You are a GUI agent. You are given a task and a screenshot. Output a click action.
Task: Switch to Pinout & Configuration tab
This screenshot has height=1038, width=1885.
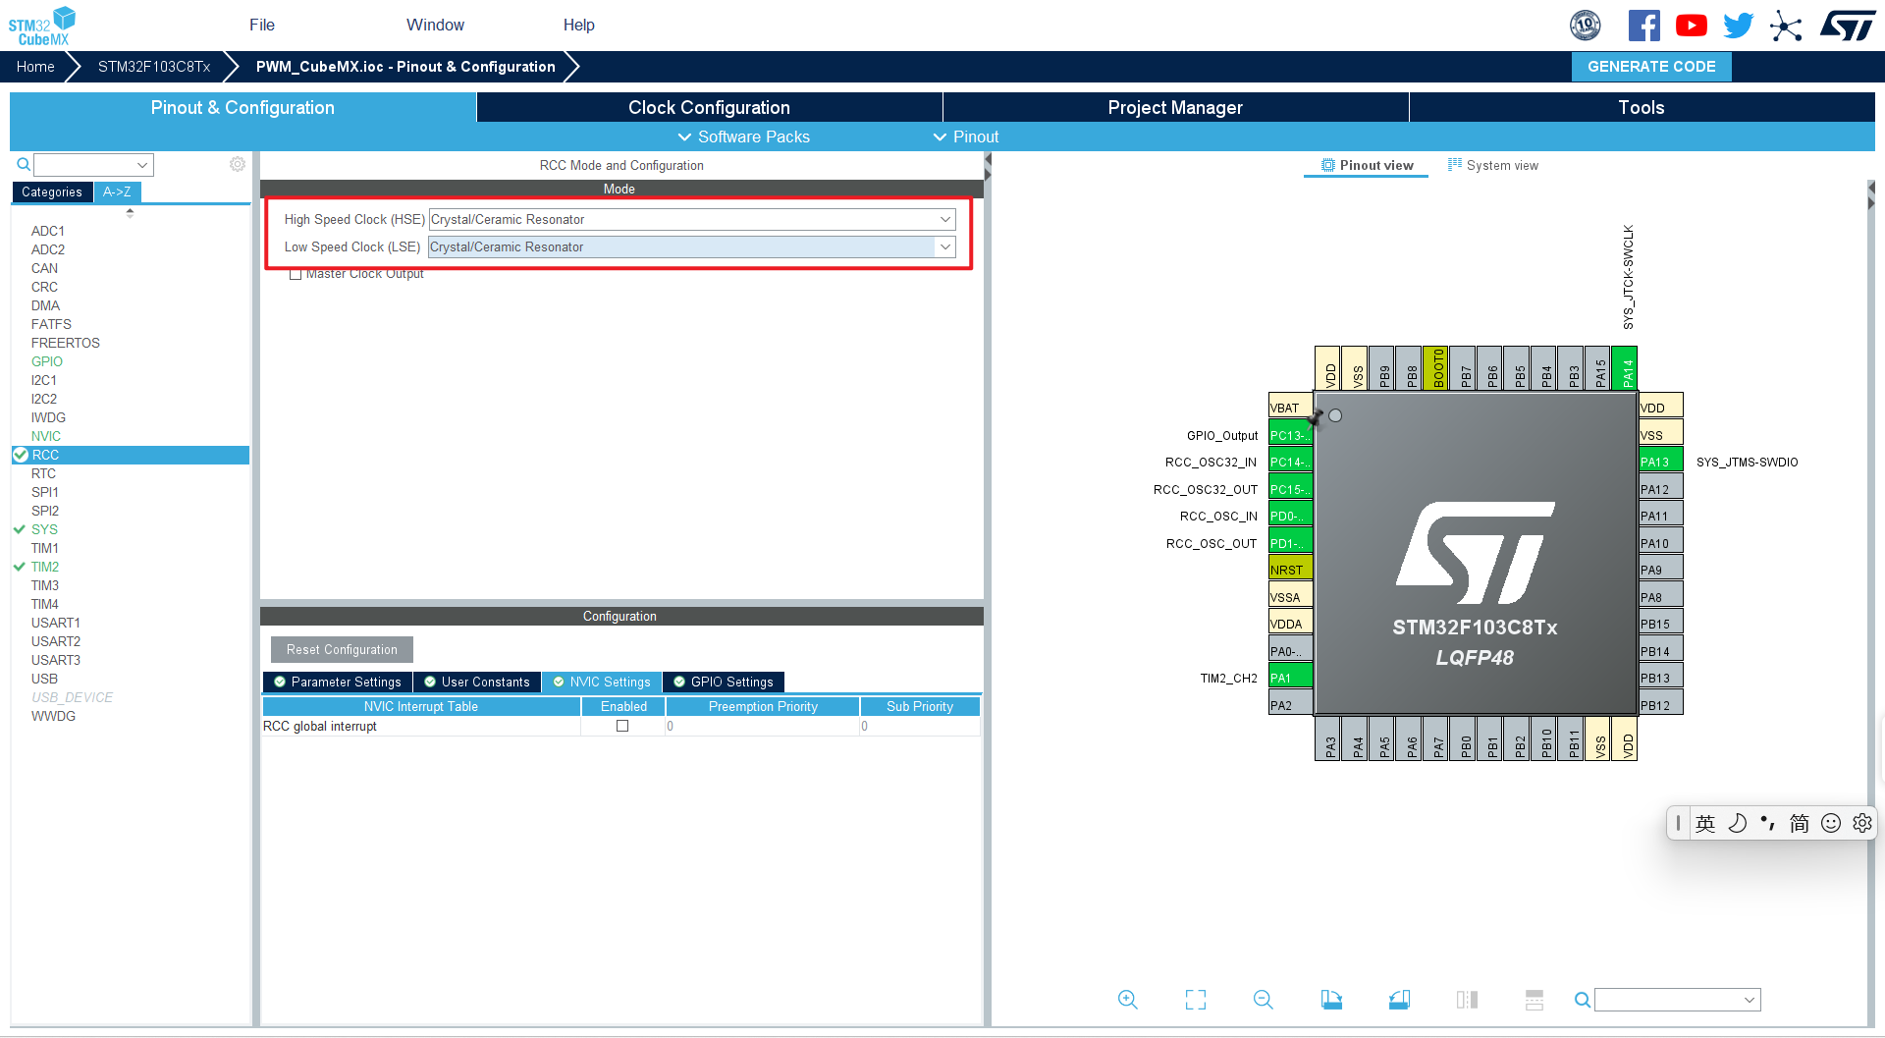[242, 107]
